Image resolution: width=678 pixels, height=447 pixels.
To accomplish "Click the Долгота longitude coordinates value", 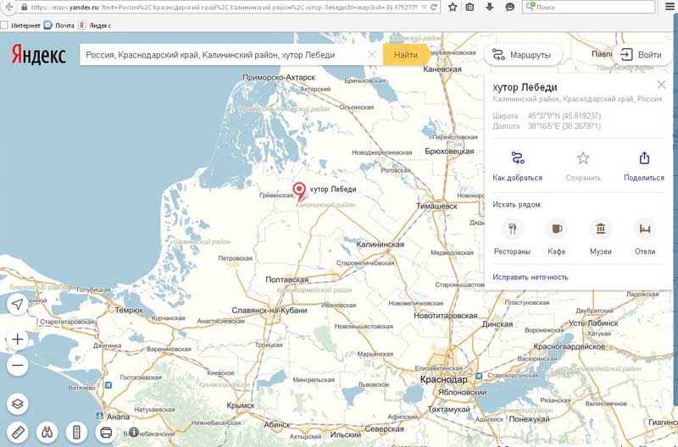I will point(564,126).
